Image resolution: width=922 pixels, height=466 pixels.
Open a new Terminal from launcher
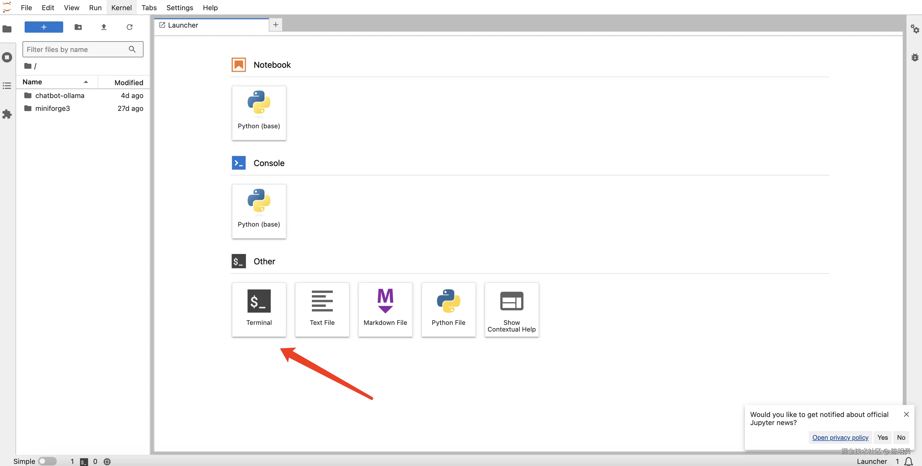pyautogui.click(x=259, y=309)
